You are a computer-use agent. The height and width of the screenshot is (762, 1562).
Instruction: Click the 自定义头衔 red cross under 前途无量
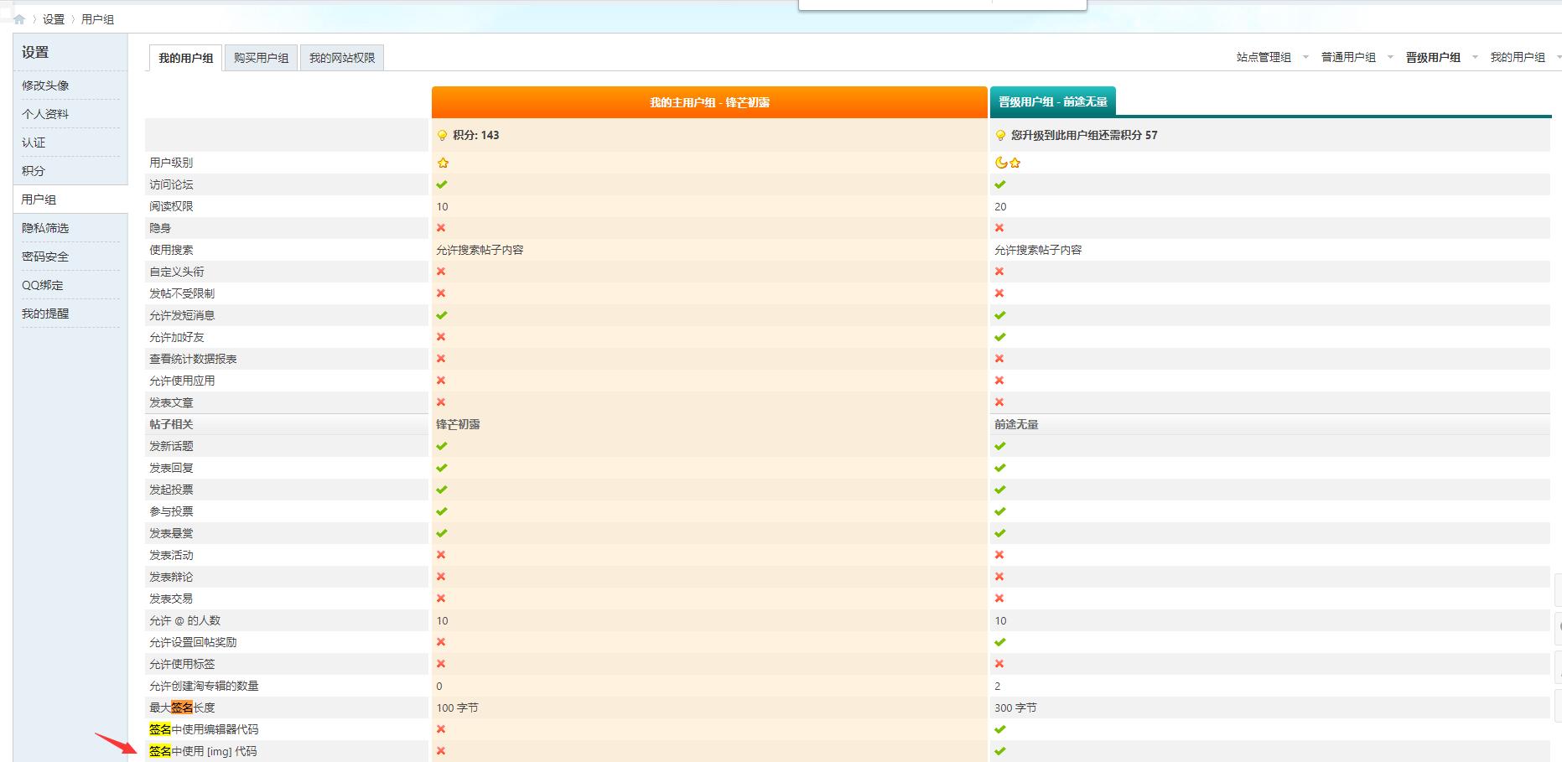(999, 272)
